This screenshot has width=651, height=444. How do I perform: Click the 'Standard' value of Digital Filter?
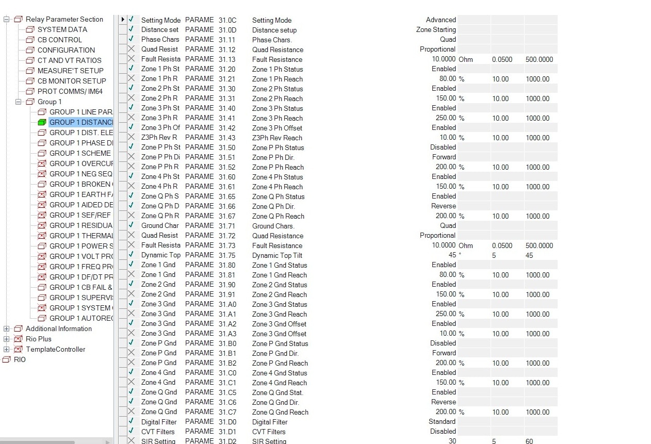tap(442, 421)
